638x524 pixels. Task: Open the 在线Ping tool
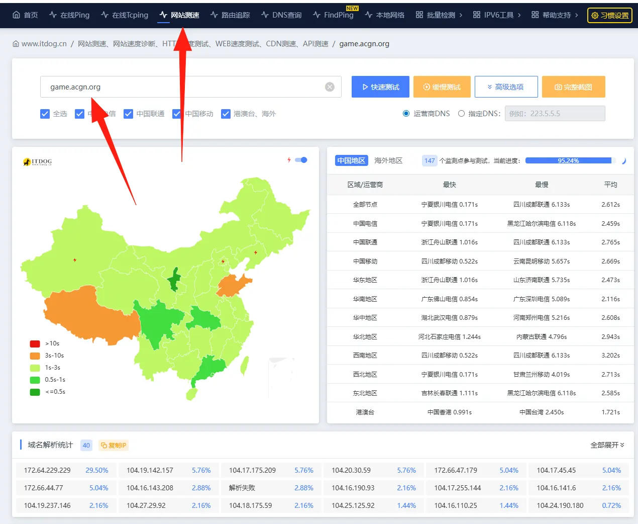(x=69, y=15)
